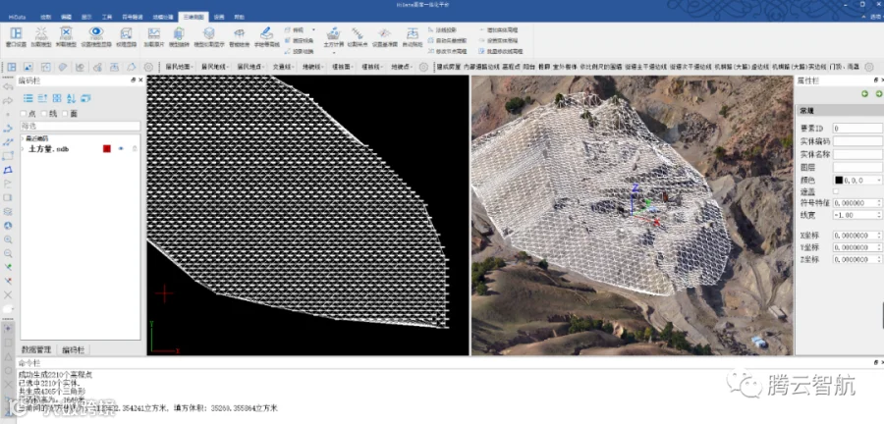The width and height of the screenshot is (884, 424).
Task: Toggle the 遮盖 checkbox in properties
Action: [x=836, y=191]
